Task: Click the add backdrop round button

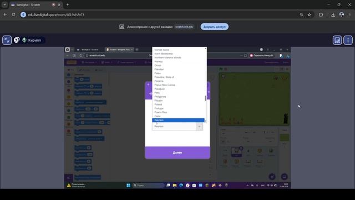Action: [x=284, y=177]
